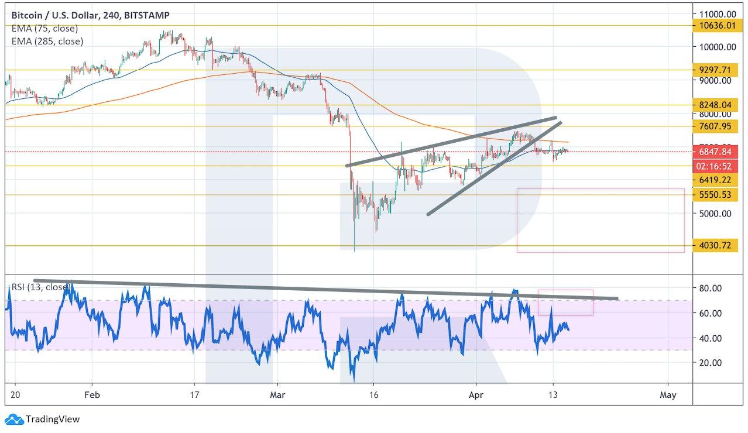Image resolution: width=748 pixels, height=433 pixels.
Task: Click the 17 date marker on time axis
Action: pyautogui.click(x=195, y=395)
